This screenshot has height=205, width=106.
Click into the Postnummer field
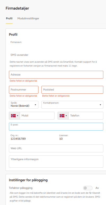tap(24, 90)
